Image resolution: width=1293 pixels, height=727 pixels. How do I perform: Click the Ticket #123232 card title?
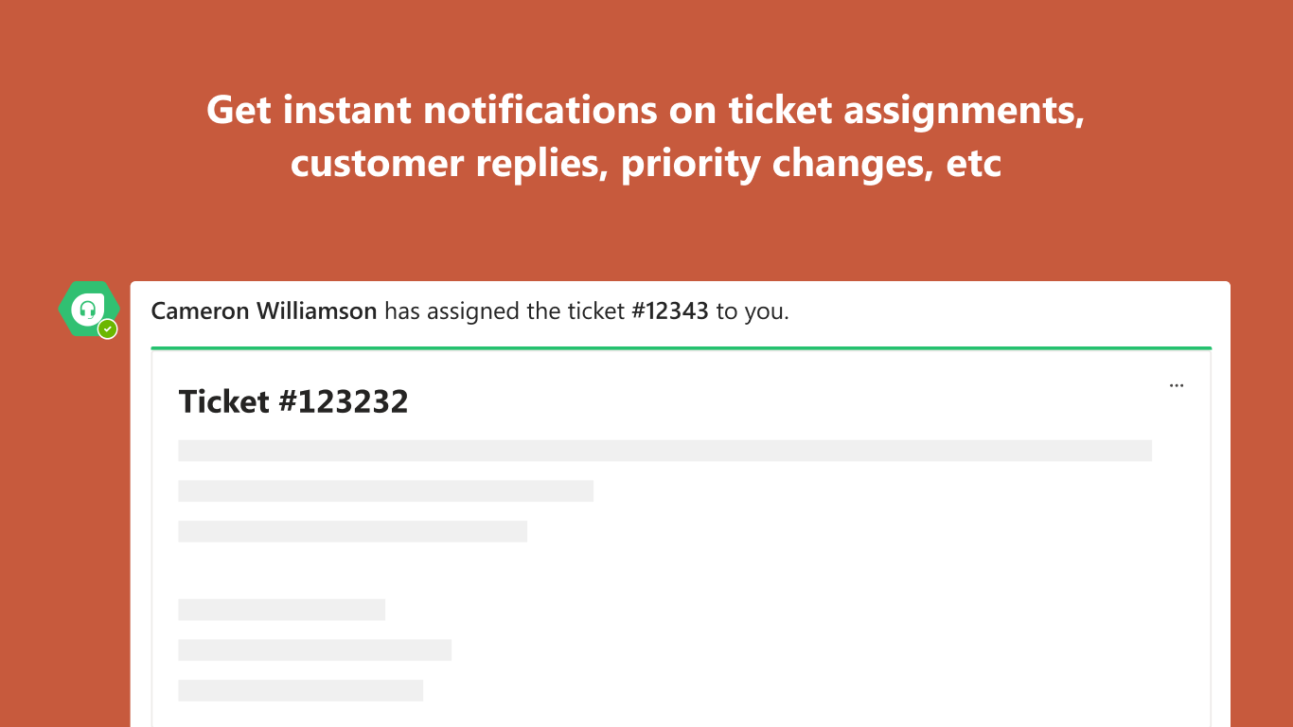tap(293, 401)
